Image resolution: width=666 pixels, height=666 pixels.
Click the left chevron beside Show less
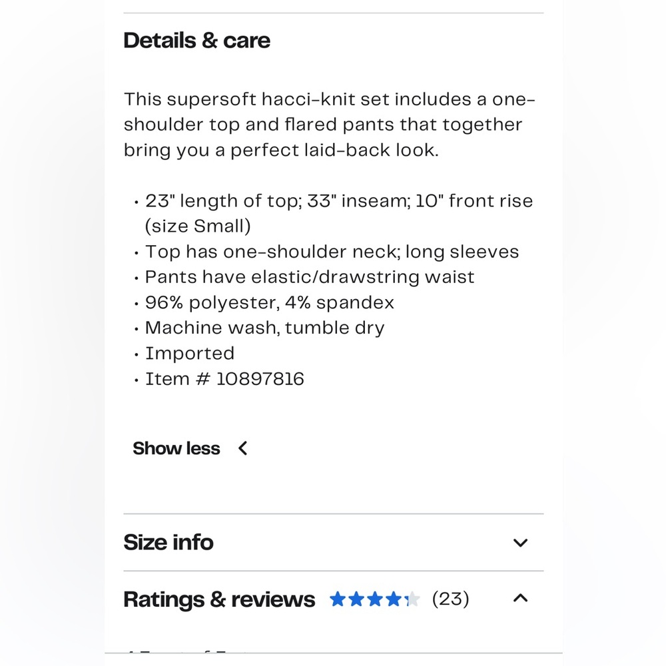(x=243, y=448)
